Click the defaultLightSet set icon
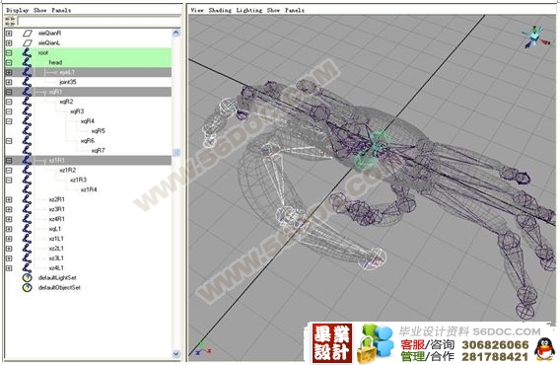The width and height of the screenshot is (560, 365). [28, 278]
